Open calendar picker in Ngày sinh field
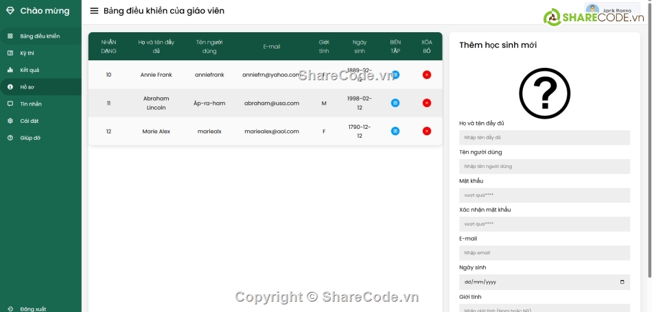The height and width of the screenshot is (312, 652). pyautogui.click(x=622, y=282)
